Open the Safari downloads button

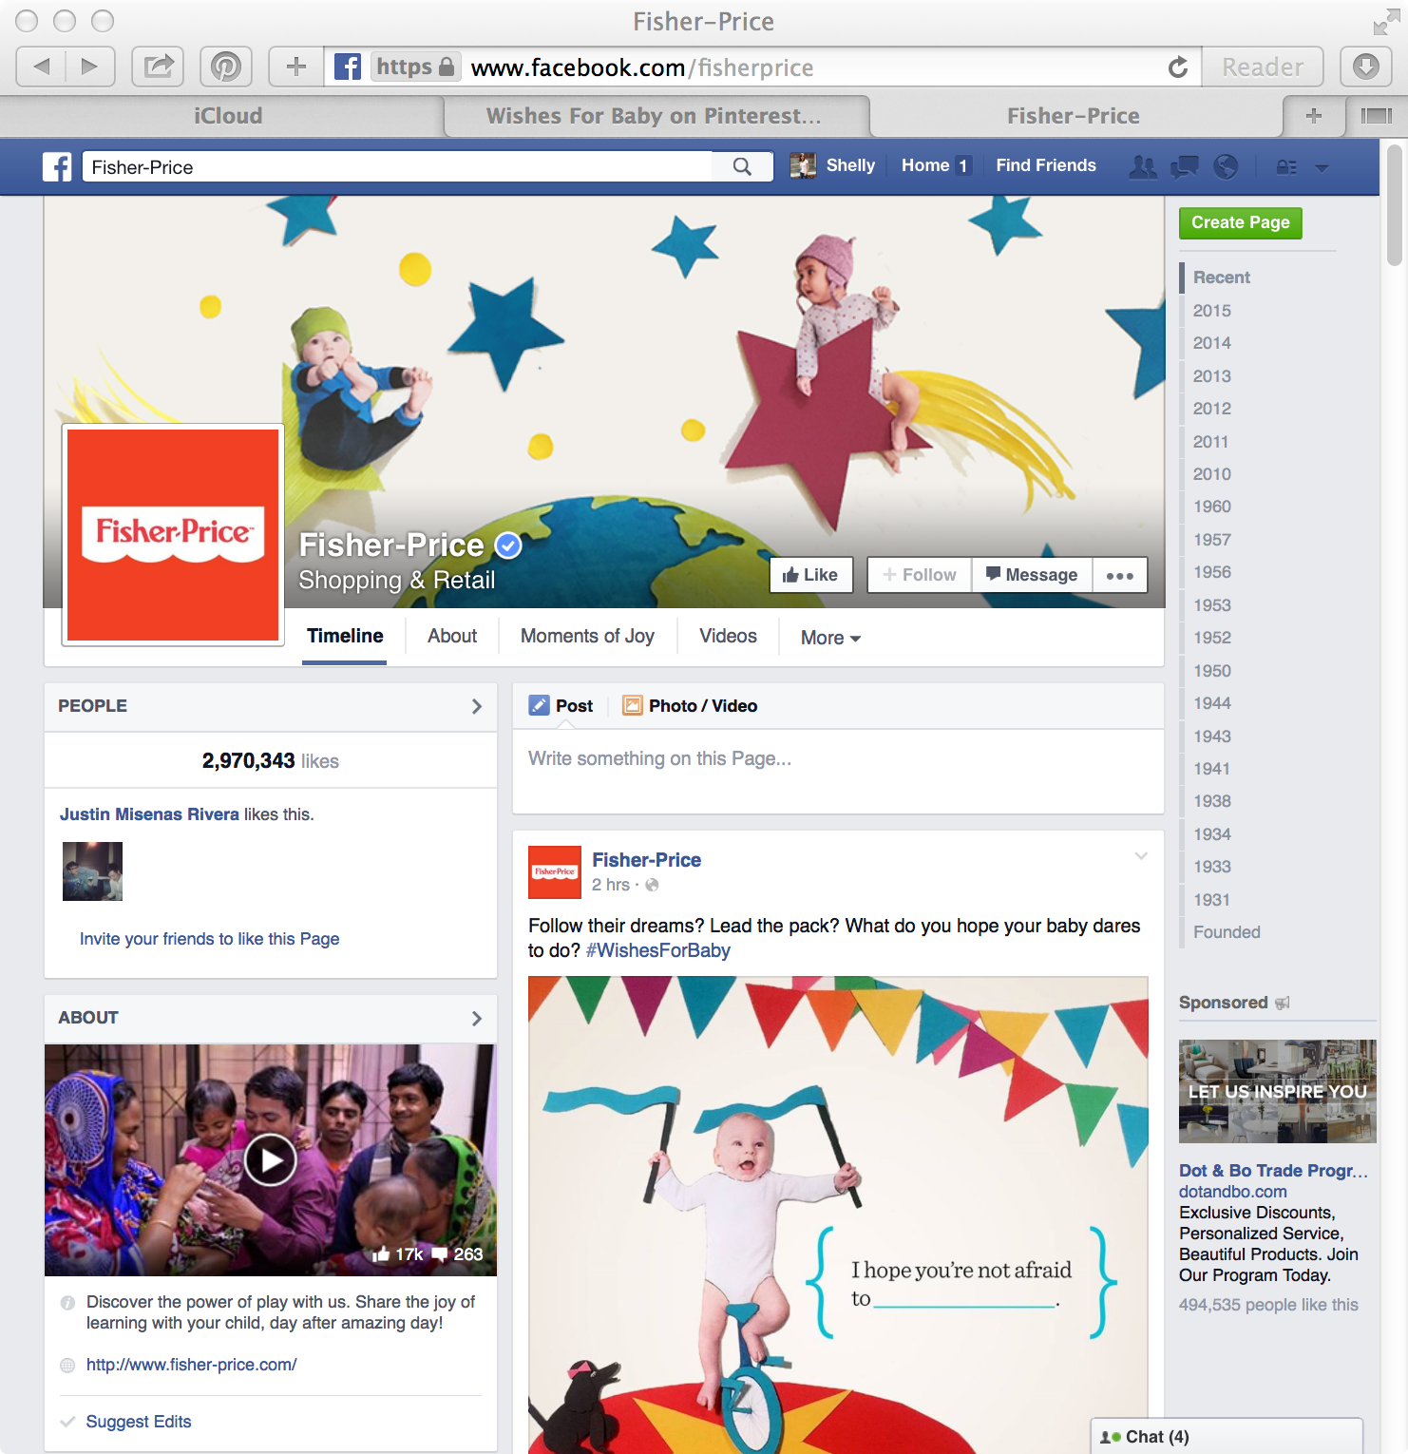point(1365,67)
